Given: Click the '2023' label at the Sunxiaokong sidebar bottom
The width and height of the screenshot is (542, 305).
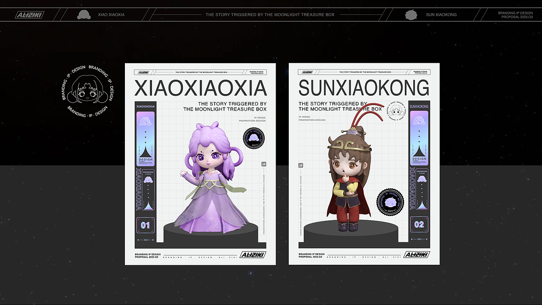Looking at the screenshot, I should (419, 239).
